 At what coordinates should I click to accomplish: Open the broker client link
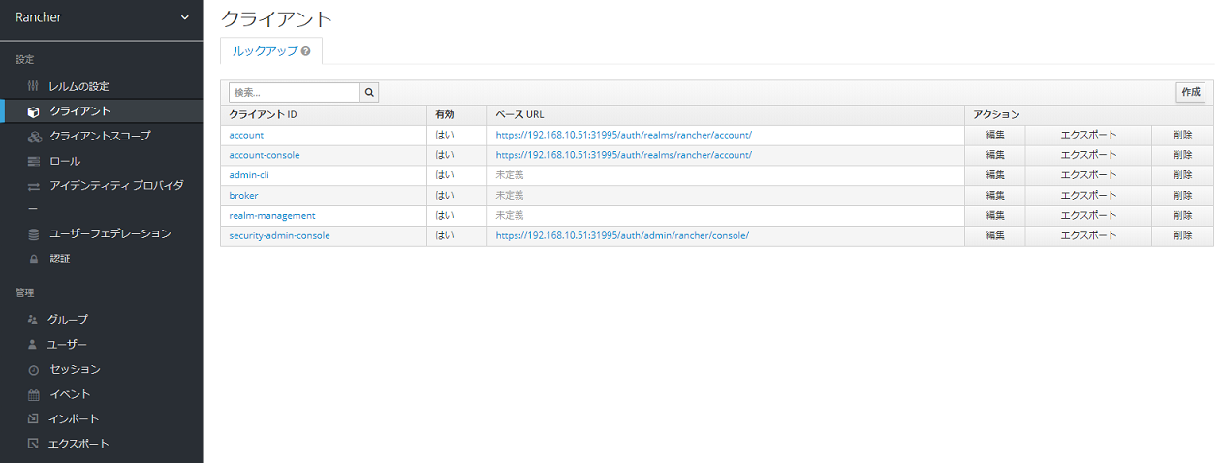pyautogui.click(x=244, y=196)
